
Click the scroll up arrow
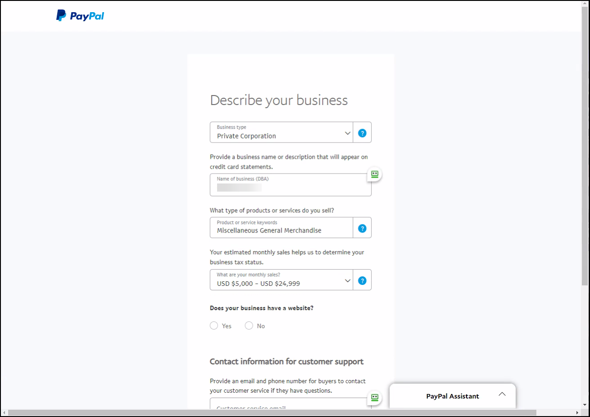coord(585,3)
